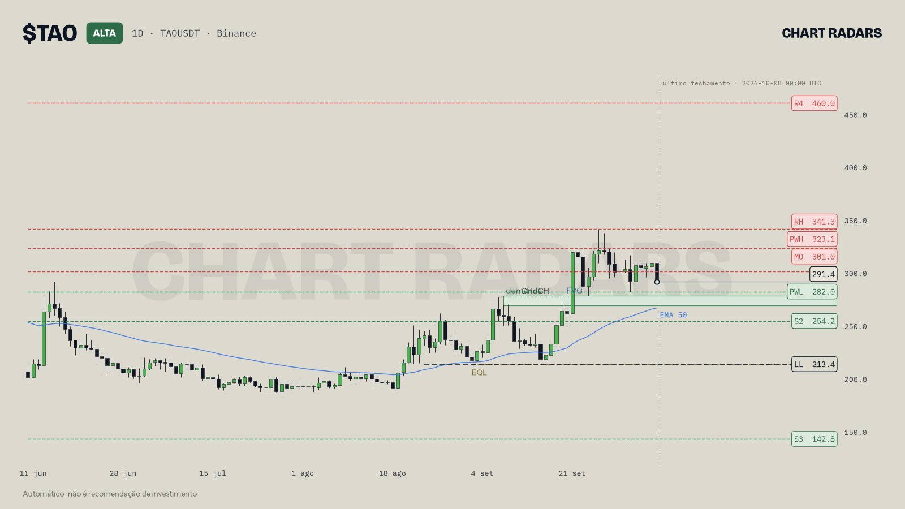Select the 400.0 price axis tick
The width and height of the screenshot is (905, 509).
click(855, 168)
